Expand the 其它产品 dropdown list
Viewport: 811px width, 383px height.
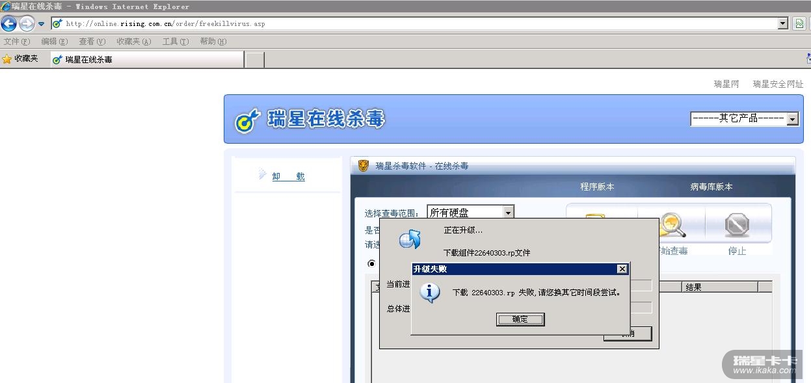click(x=745, y=118)
